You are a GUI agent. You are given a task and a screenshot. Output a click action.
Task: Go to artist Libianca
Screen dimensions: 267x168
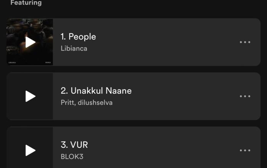(x=74, y=49)
